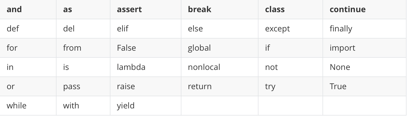Click the 'False' keyword cell
This screenshot has width=407, height=116.
tap(146, 48)
